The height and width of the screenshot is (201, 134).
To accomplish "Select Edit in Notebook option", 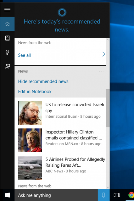I will pos(35,91).
